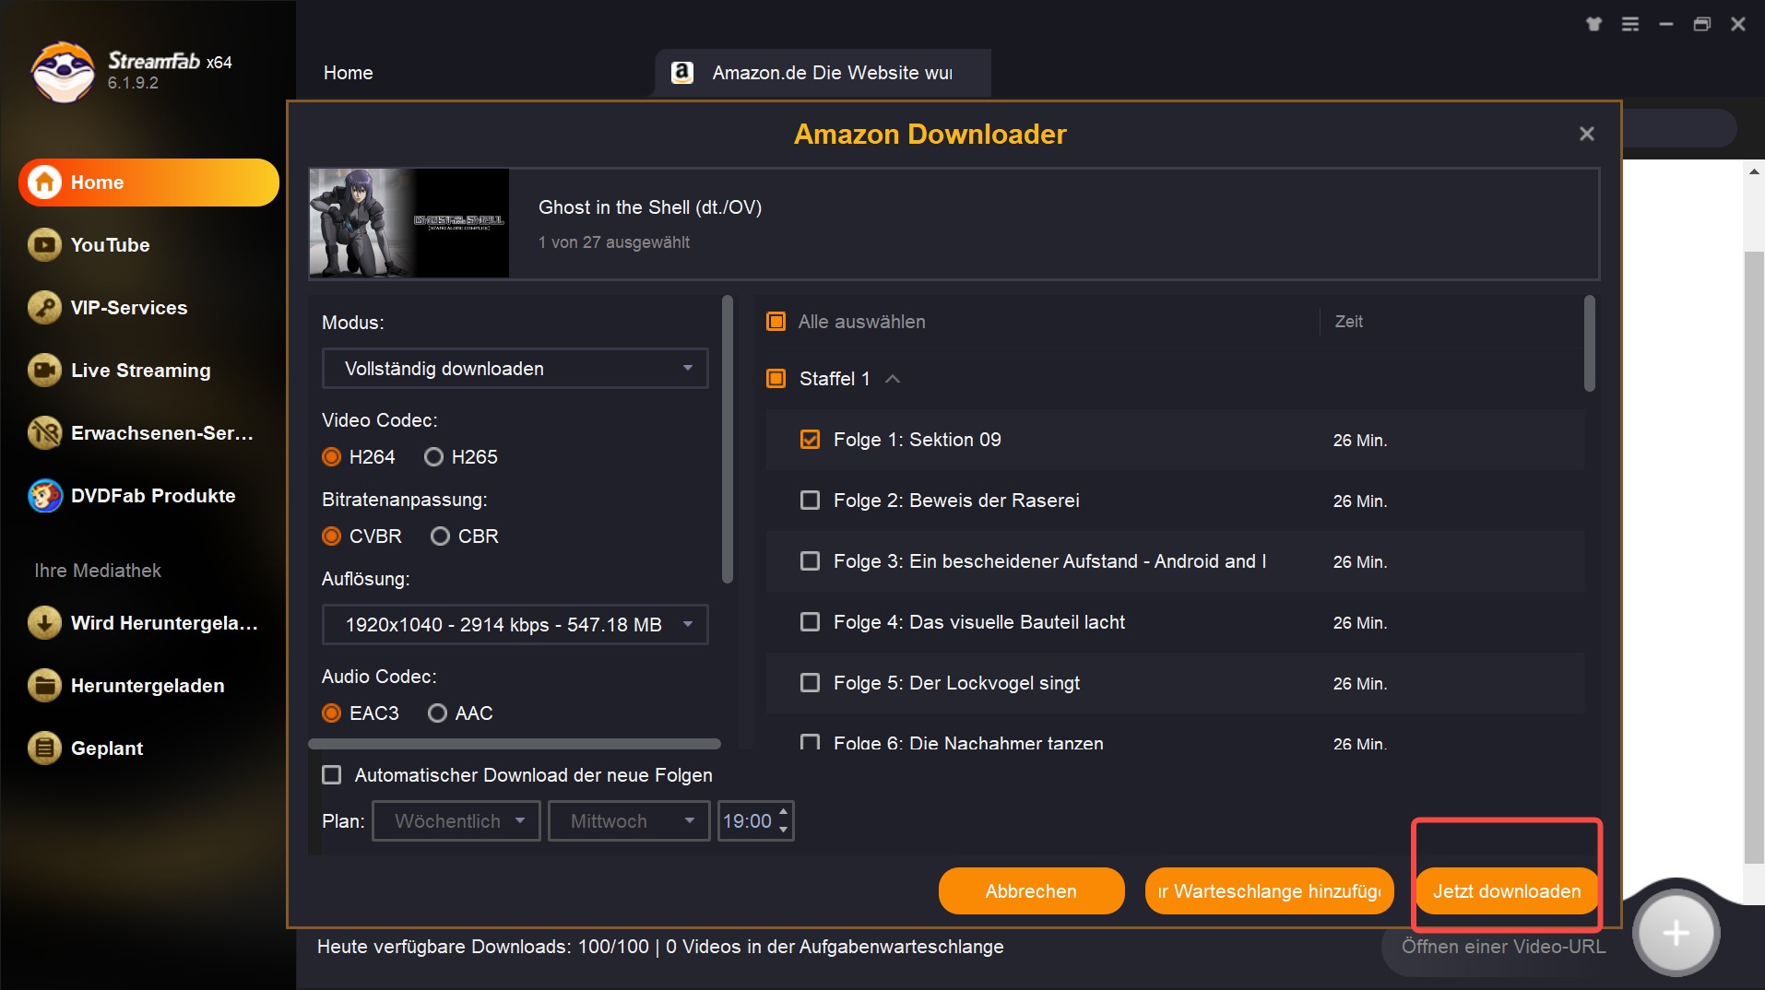Click Abbrechen to cancel
The image size is (1765, 990).
pyautogui.click(x=1031, y=891)
